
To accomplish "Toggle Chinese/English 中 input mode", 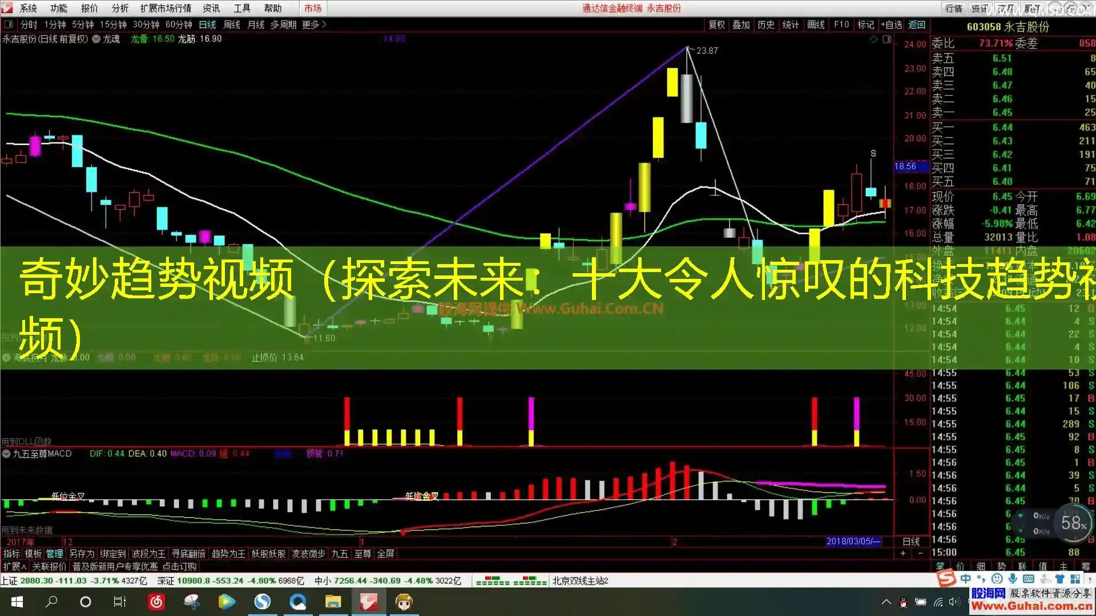I will coord(966,579).
